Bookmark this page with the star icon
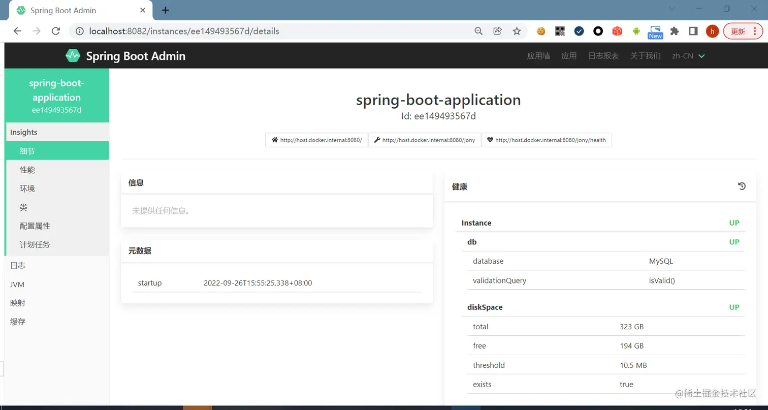The width and height of the screenshot is (768, 410). point(517,31)
